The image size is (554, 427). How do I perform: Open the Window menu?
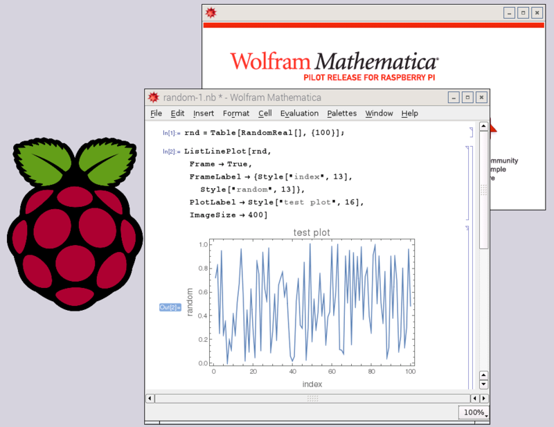click(379, 113)
